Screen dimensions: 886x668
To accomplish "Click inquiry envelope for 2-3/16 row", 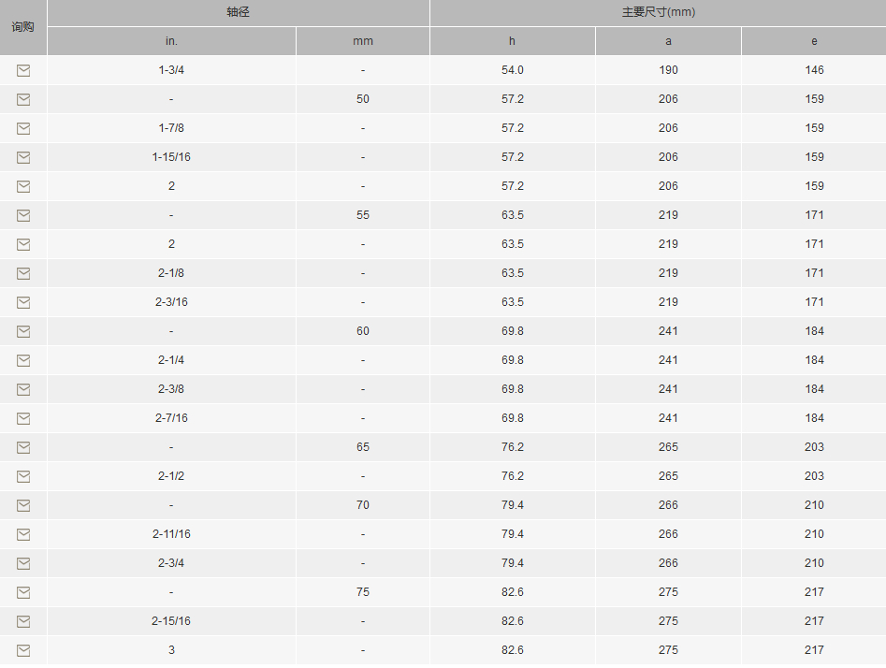I will (23, 302).
